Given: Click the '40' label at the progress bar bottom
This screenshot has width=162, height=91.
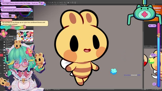Looking at the screenshot, I should click(154, 84).
